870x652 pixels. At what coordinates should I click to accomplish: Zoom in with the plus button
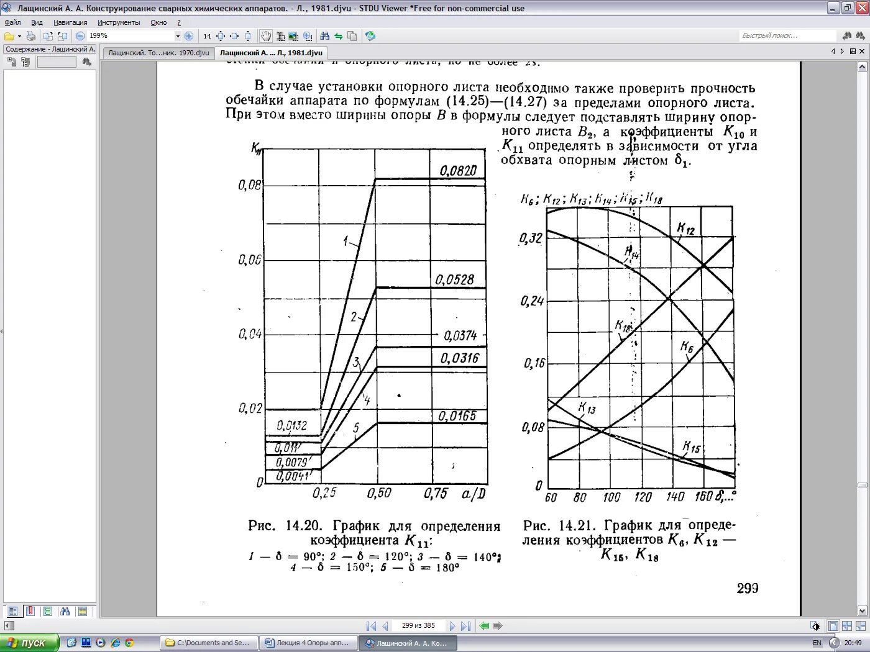[189, 36]
